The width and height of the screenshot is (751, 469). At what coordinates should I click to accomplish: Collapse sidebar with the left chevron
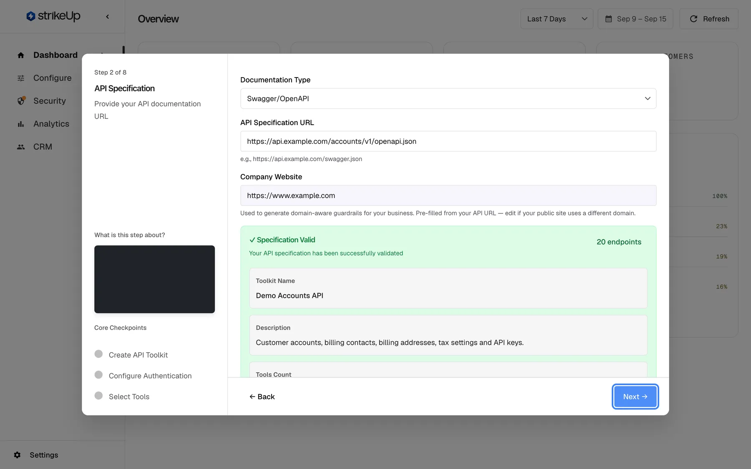tap(108, 17)
